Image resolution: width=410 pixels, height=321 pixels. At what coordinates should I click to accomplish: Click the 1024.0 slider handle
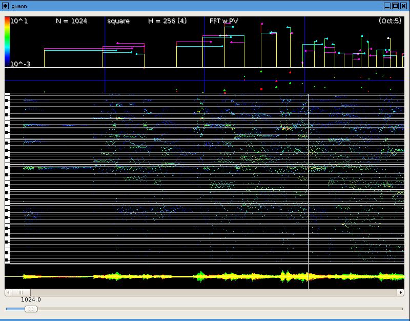31,309
